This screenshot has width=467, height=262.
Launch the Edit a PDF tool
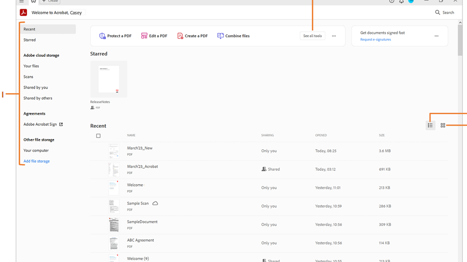pos(154,36)
